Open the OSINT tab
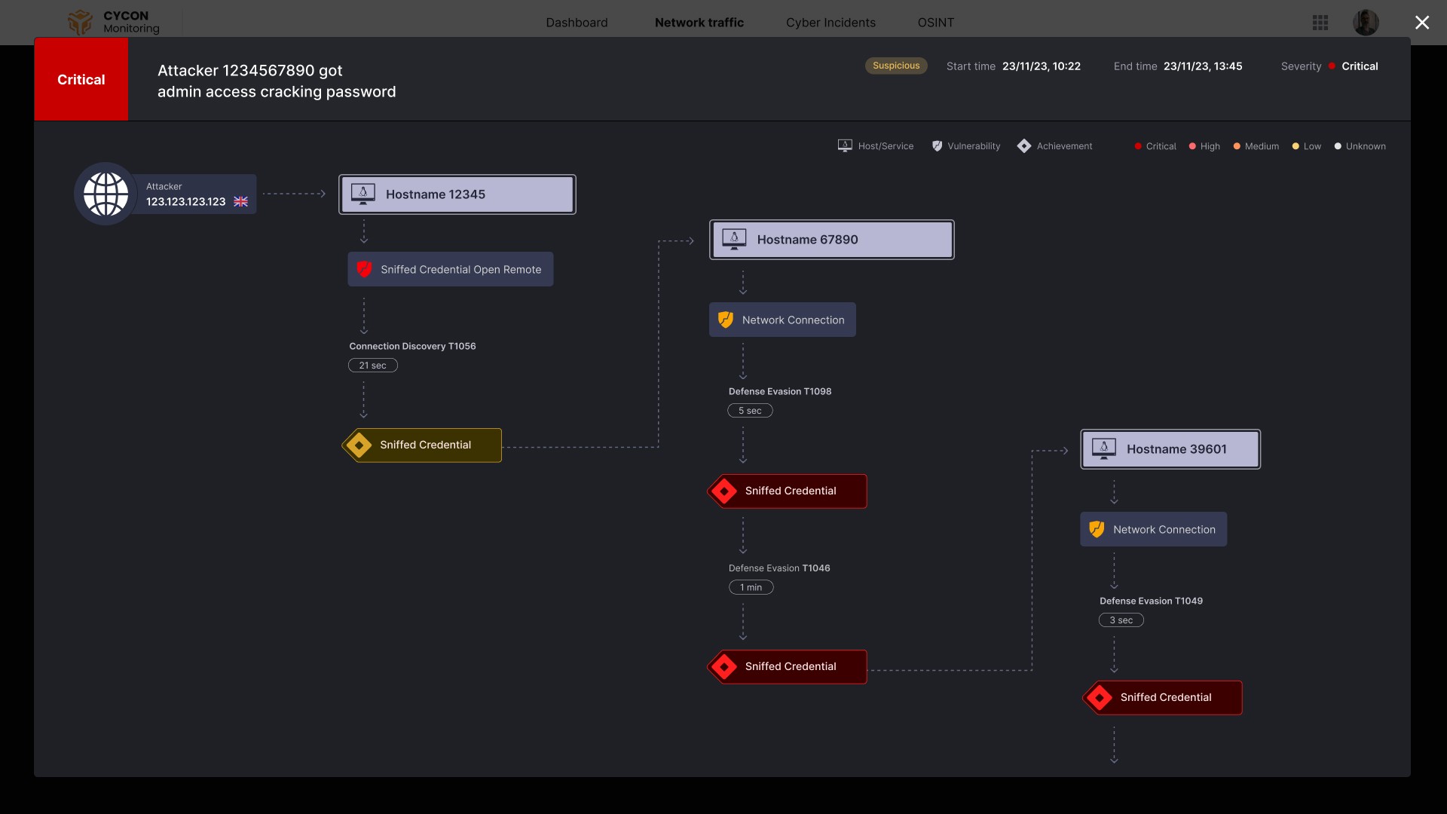Screen dimensions: 1447x814 click(935, 23)
